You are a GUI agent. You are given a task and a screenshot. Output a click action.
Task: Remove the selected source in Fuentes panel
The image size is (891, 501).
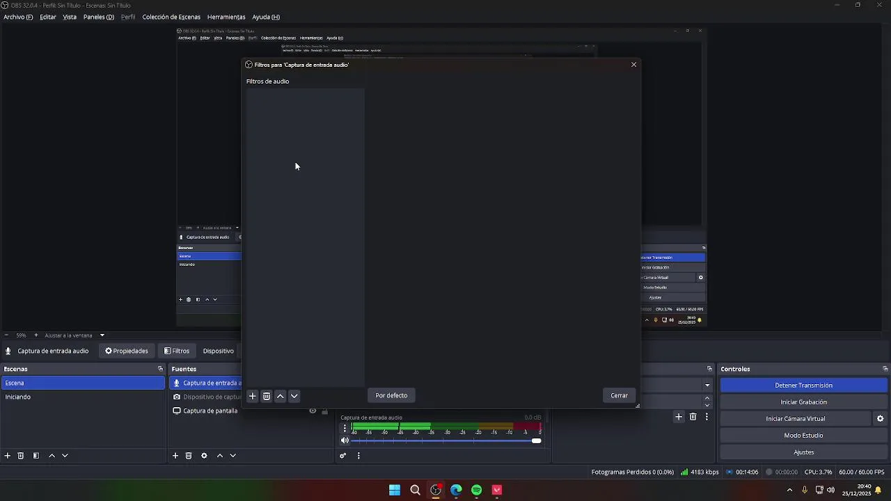tap(189, 456)
